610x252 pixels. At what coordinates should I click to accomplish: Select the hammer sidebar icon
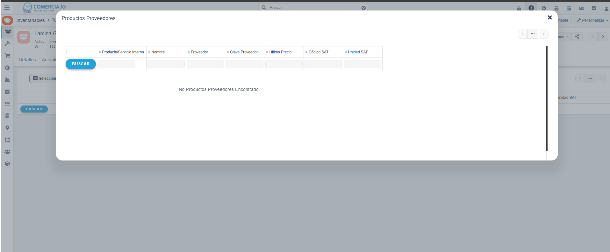point(7,44)
